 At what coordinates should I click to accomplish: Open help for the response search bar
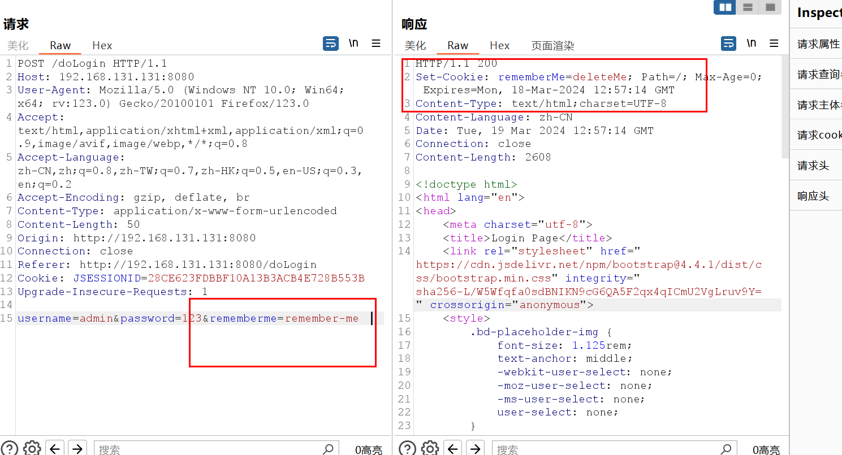pyautogui.click(x=408, y=448)
